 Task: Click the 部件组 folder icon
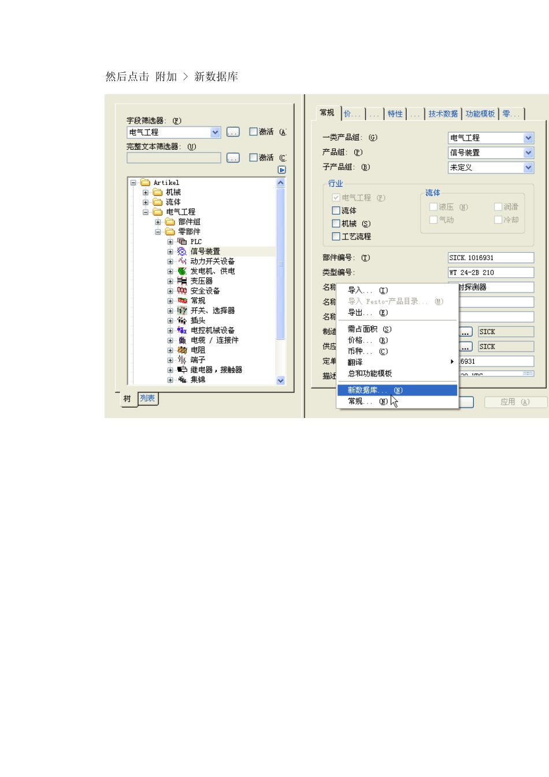pos(170,221)
